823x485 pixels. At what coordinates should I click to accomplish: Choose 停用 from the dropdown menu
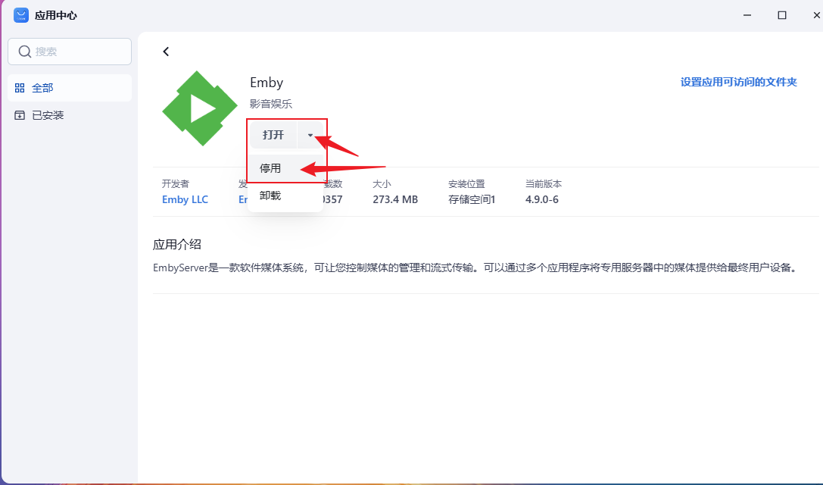(285, 168)
